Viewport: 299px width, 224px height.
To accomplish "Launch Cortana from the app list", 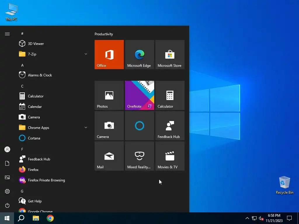I will 53,138.
